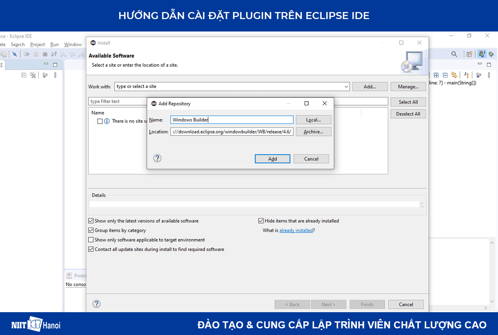Open the Run menu
This screenshot has width=498, height=335.
coord(54,44)
